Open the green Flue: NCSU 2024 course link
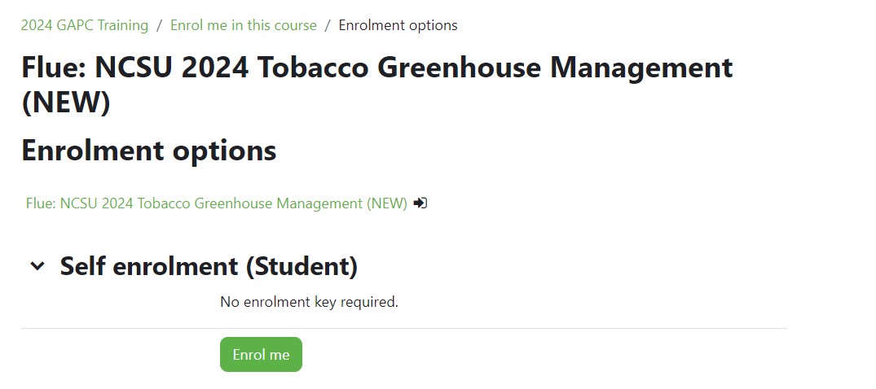Image resolution: width=876 pixels, height=389 pixels. (217, 203)
